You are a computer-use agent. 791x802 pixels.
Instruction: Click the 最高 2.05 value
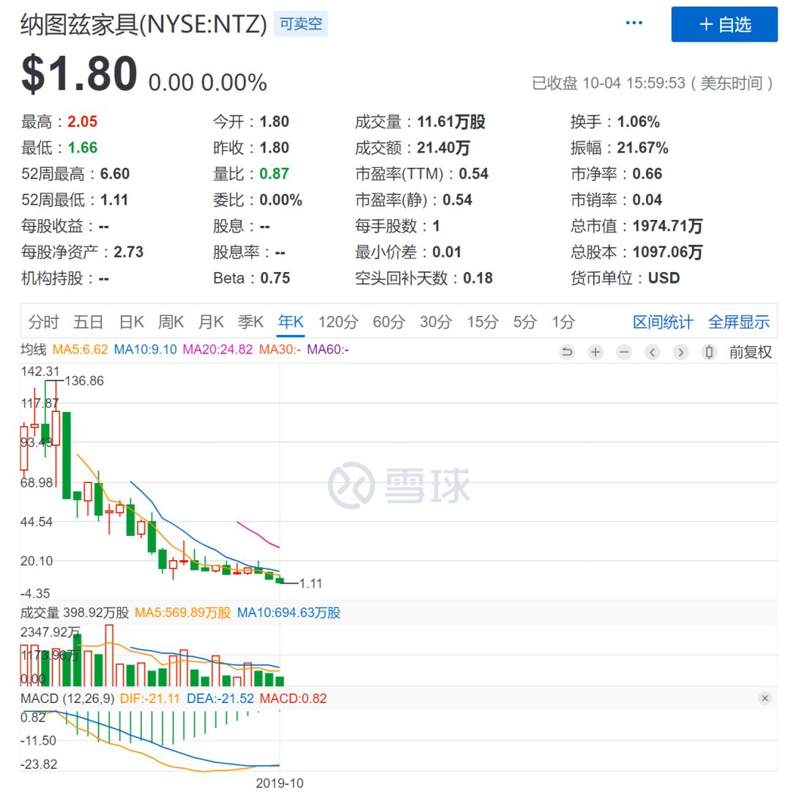click(x=82, y=122)
